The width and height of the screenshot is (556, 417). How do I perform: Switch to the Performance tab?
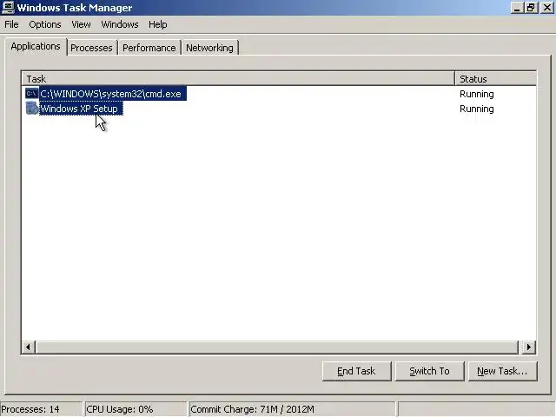pyautogui.click(x=149, y=48)
